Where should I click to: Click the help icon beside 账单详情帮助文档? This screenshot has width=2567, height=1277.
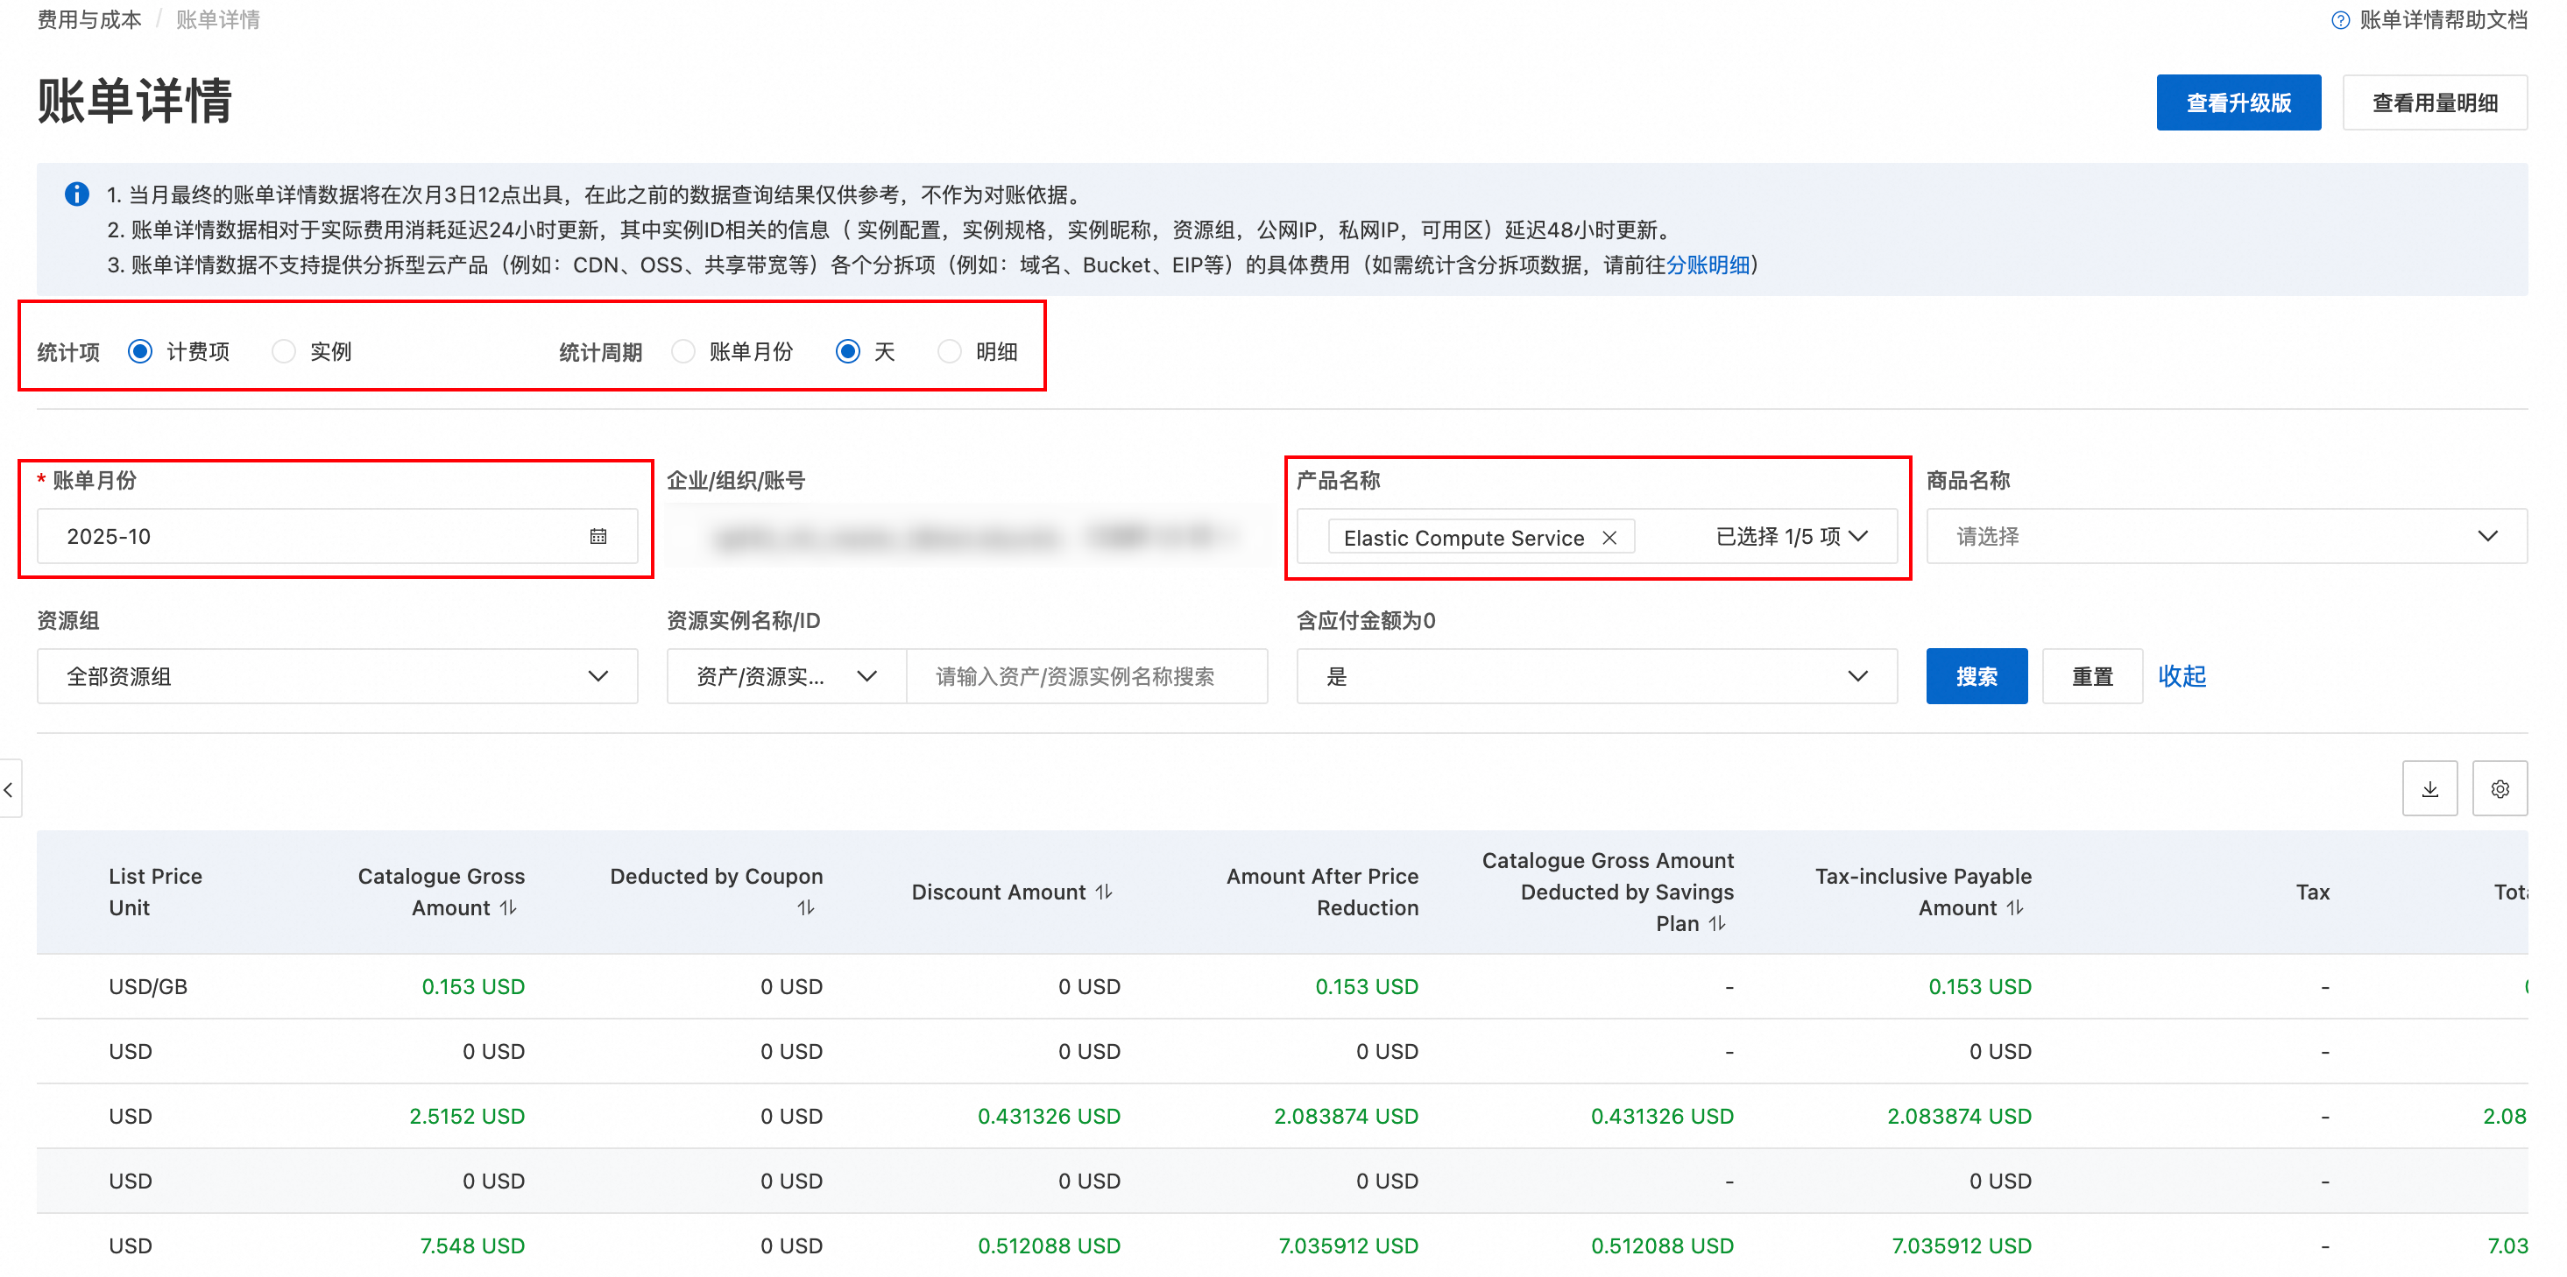[2339, 20]
